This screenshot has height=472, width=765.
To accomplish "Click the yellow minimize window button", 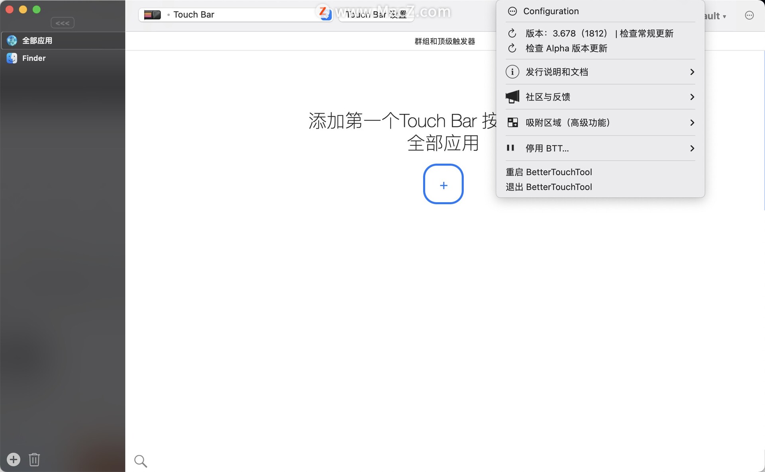I will 23,10.
